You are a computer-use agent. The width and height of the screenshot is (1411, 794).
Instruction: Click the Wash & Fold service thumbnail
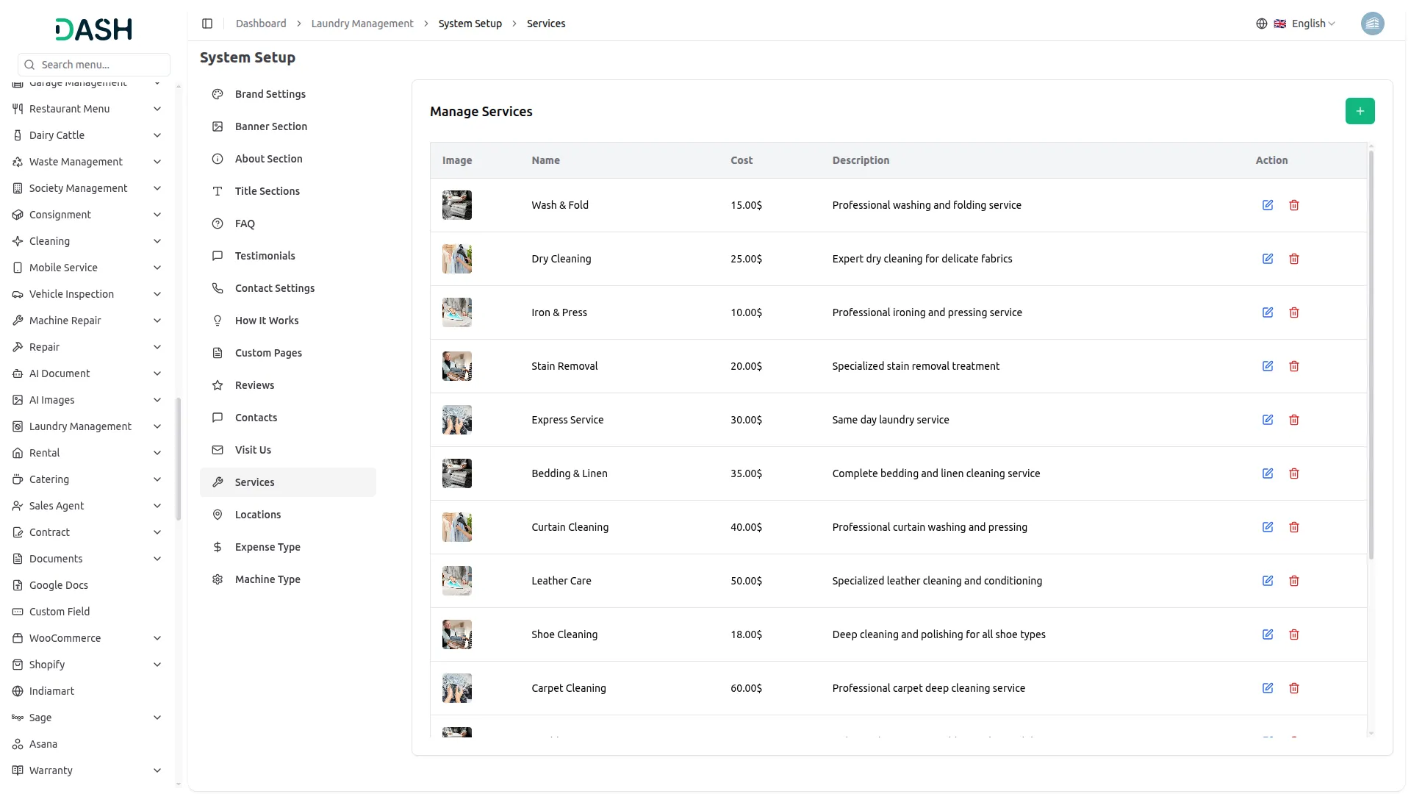[x=456, y=205]
